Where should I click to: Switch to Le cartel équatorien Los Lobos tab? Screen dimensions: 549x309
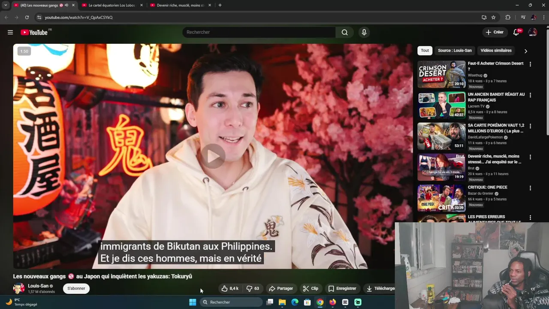coord(111,5)
